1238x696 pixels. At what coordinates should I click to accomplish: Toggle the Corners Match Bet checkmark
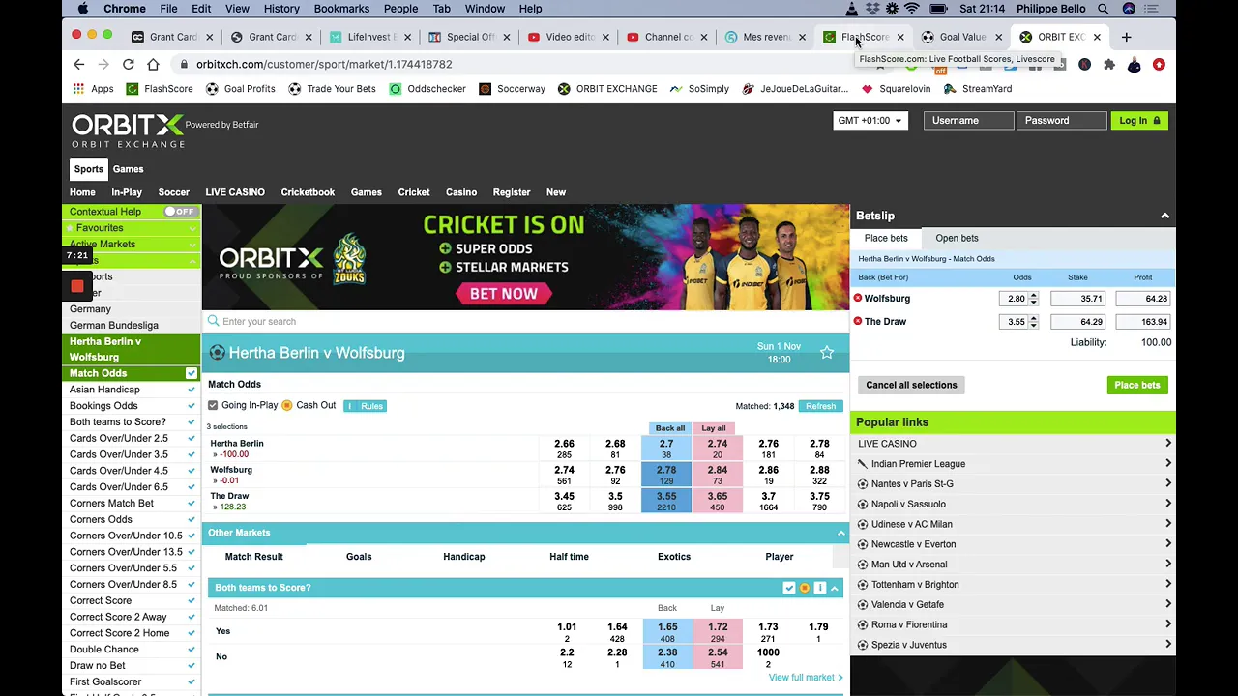click(191, 503)
